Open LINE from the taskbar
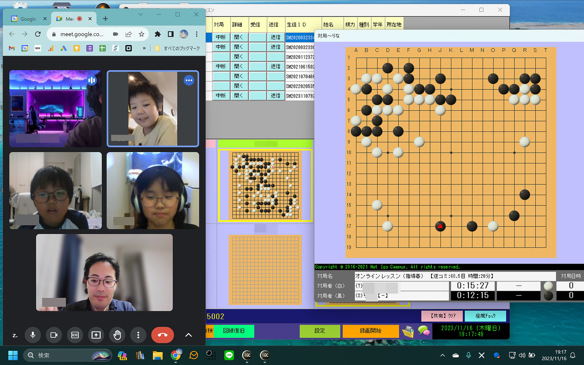Screen dimensions: 584x365 tap(229, 355)
